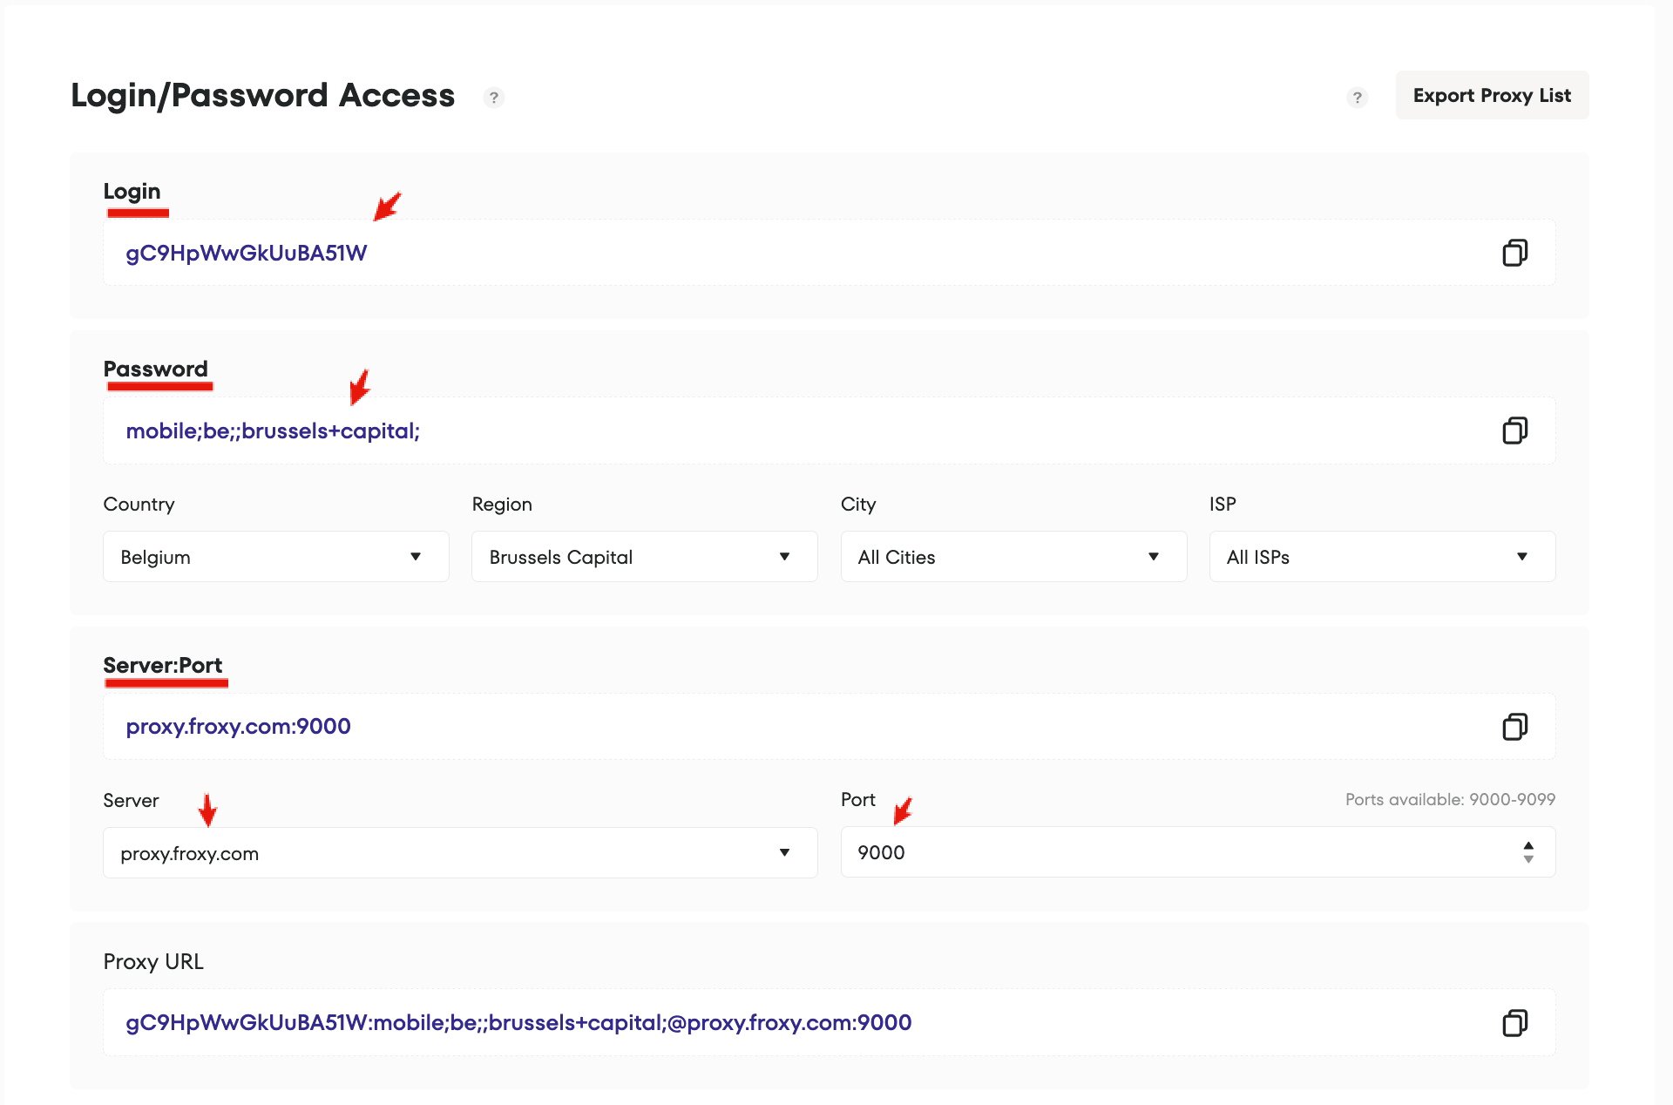Open the Country dropdown showing Belgium

[x=276, y=557]
